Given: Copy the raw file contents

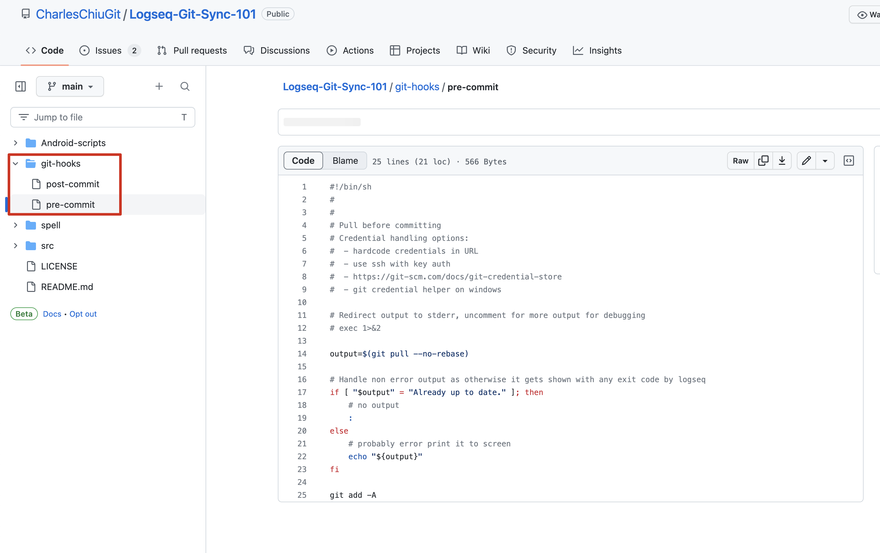Looking at the screenshot, I should coord(763,161).
